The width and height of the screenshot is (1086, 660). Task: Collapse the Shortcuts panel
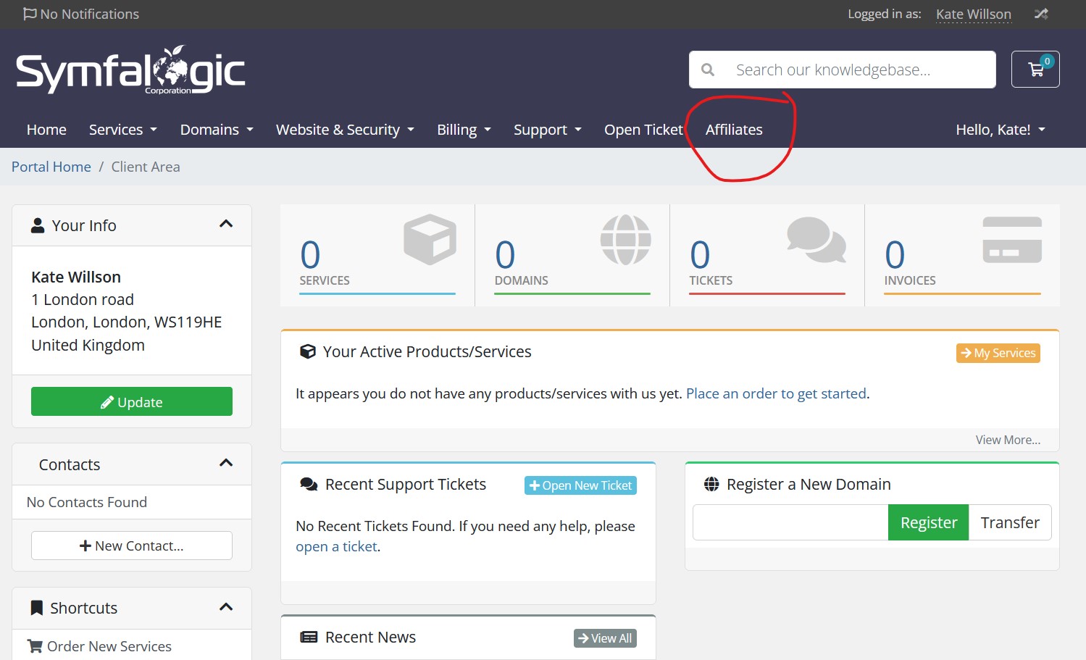click(226, 607)
